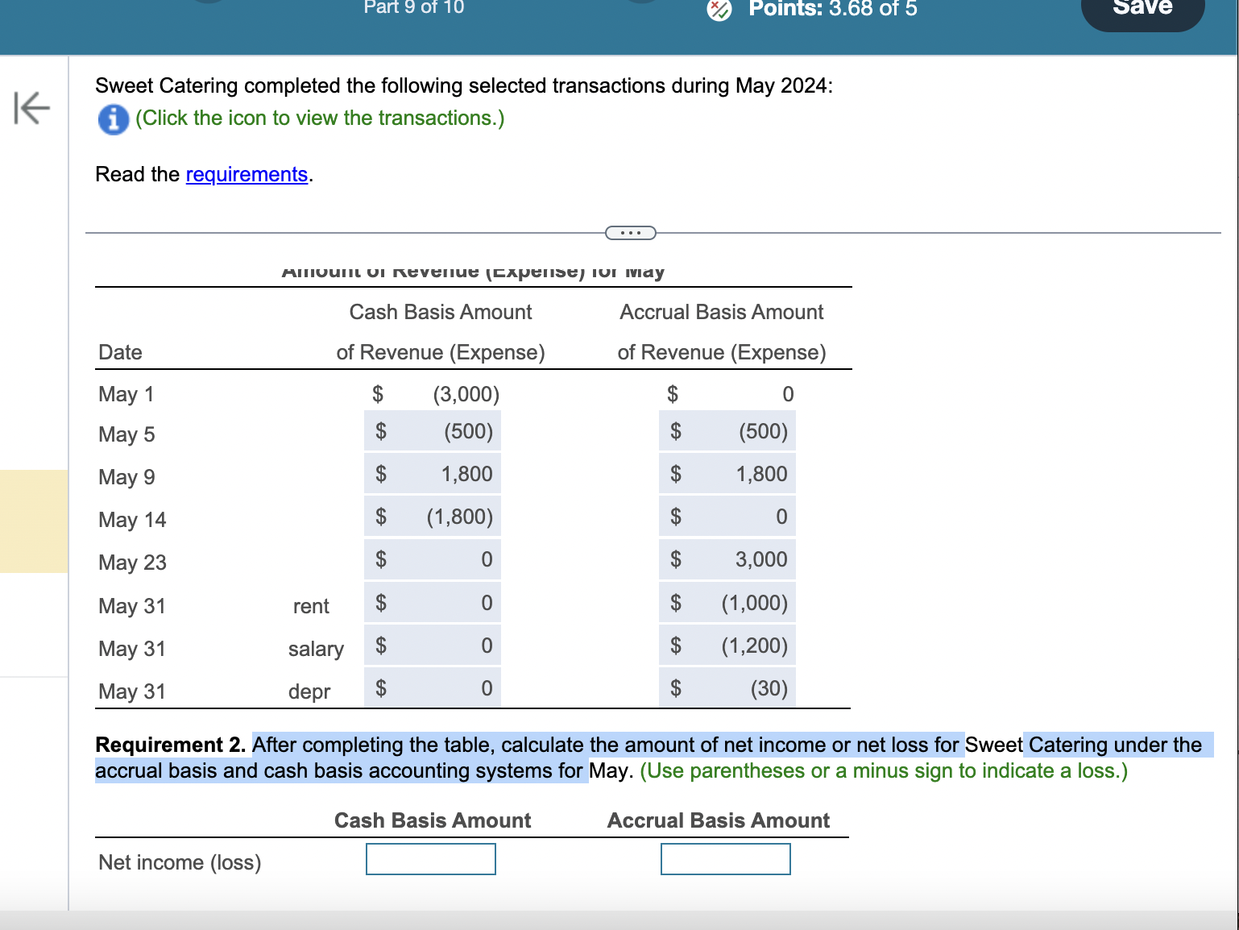This screenshot has width=1239, height=930.
Task: Click the yellow highlight marker on left edge
Action: (x=34, y=520)
